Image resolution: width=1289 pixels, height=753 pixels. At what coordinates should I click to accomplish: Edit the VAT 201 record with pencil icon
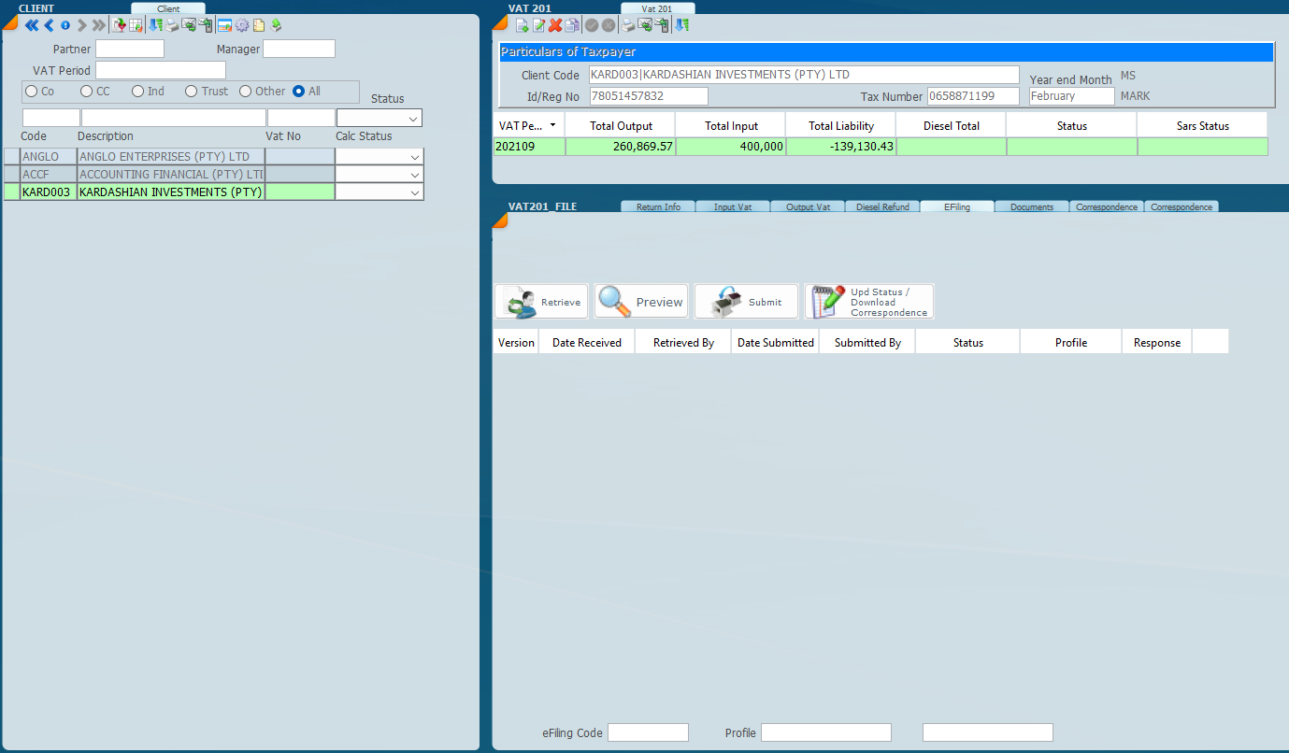538,25
